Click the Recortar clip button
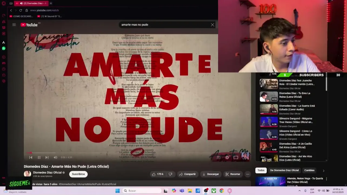 [x=233, y=174]
